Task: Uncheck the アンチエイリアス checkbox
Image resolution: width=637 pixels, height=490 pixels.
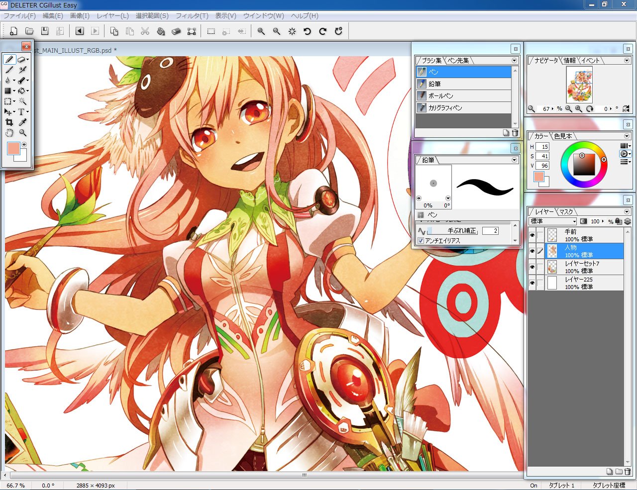Action: coord(421,241)
